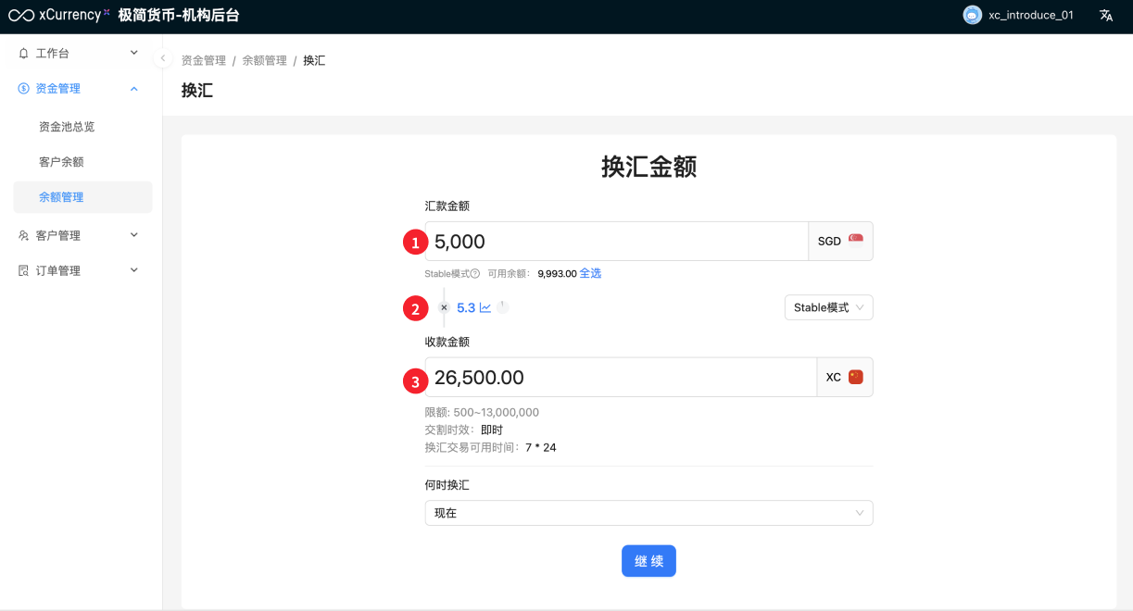This screenshot has height=611, width=1133.
Task: Click the available balance 9,993.00
Action: pos(557,274)
